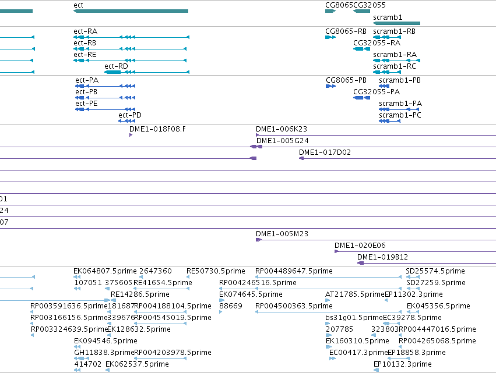Select SD25574.5prime EST label

(x=435, y=271)
